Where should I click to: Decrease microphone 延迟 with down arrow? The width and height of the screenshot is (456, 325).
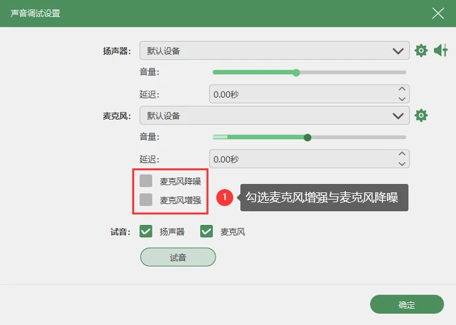point(402,164)
